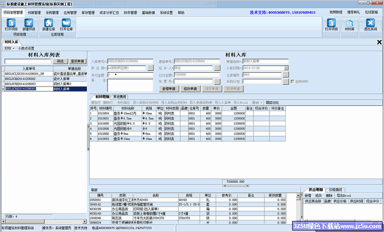Open the 打印 dropdown menu
Screen dimensions: 384x232
[x=10, y=48]
